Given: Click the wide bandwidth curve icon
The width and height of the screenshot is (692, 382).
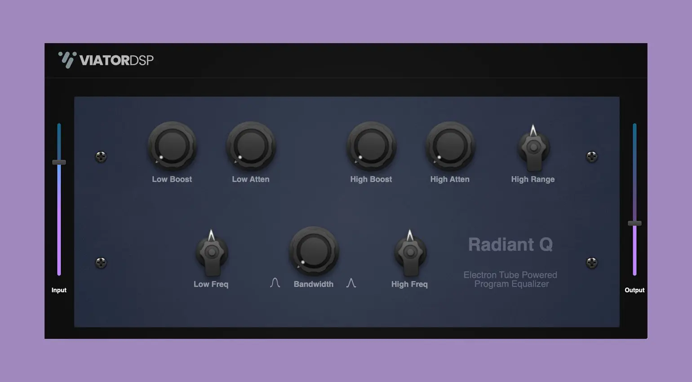Looking at the screenshot, I should 275,283.
